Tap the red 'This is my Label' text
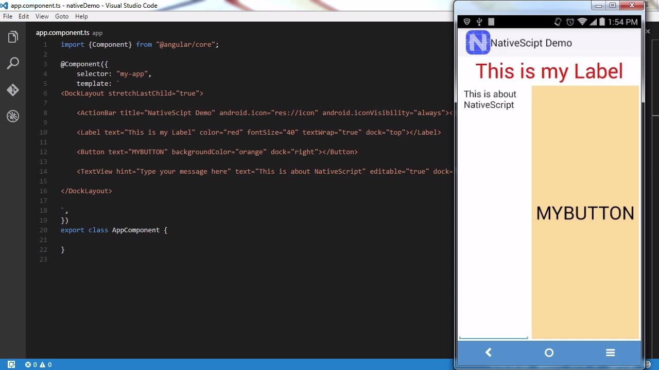The width and height of the screenshot is (659, 370). tap(549, 71)
